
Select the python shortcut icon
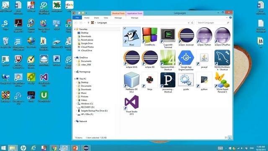pos(204,81)
